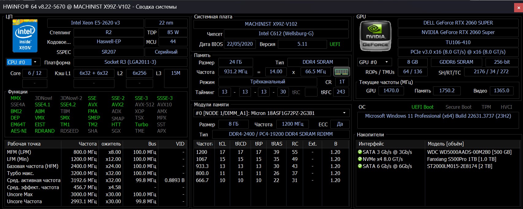This screenshot has height=209, width=523.
Task: Close the HWiNFO summary window
Action: click(x=518, y=8)
